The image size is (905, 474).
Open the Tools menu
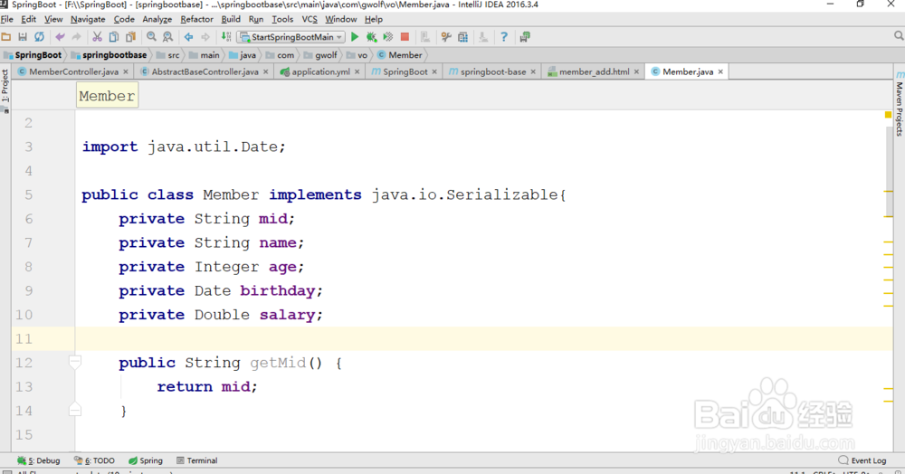282,19
